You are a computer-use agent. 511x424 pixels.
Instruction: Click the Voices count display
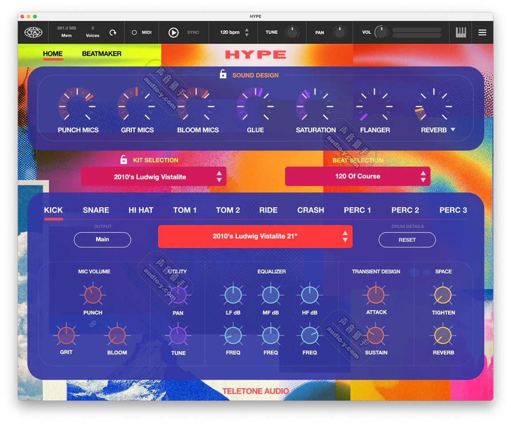(93, 32)
